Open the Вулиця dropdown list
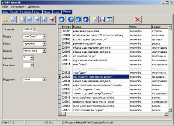 pyautogui.click(x=44, y=51)
